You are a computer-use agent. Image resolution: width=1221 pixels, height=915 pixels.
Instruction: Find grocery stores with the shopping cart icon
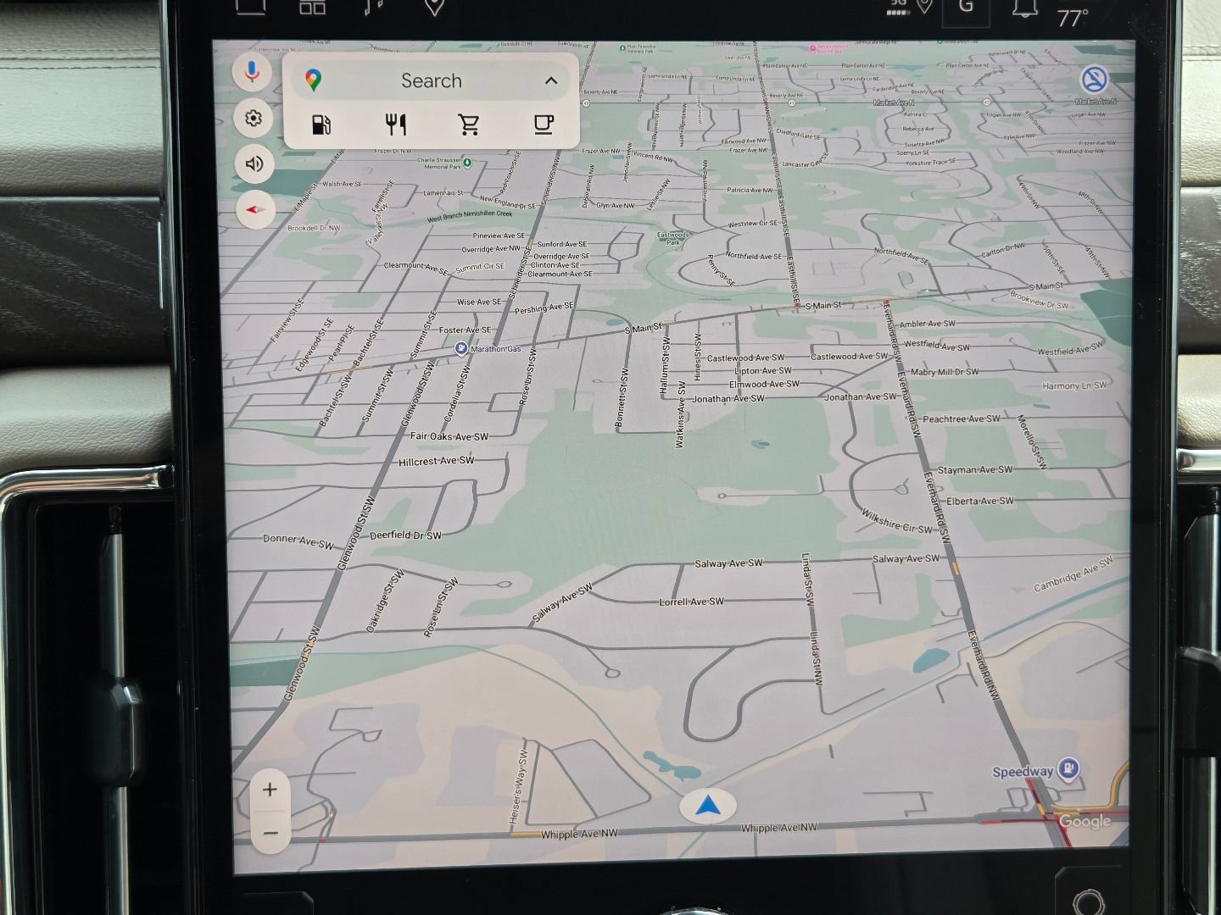pos(469,125)
